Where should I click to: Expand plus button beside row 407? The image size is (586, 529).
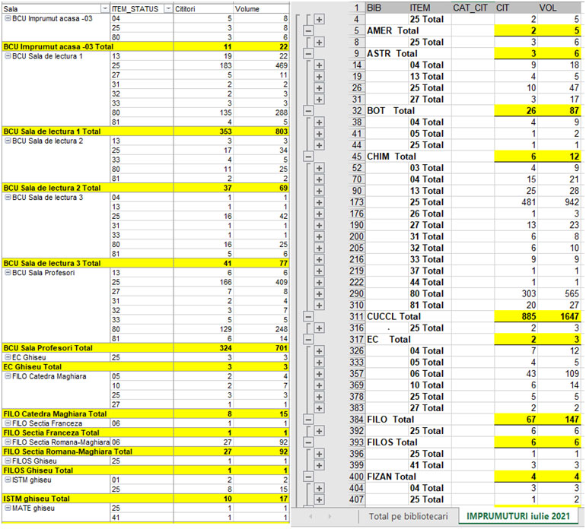pos(319,499)
